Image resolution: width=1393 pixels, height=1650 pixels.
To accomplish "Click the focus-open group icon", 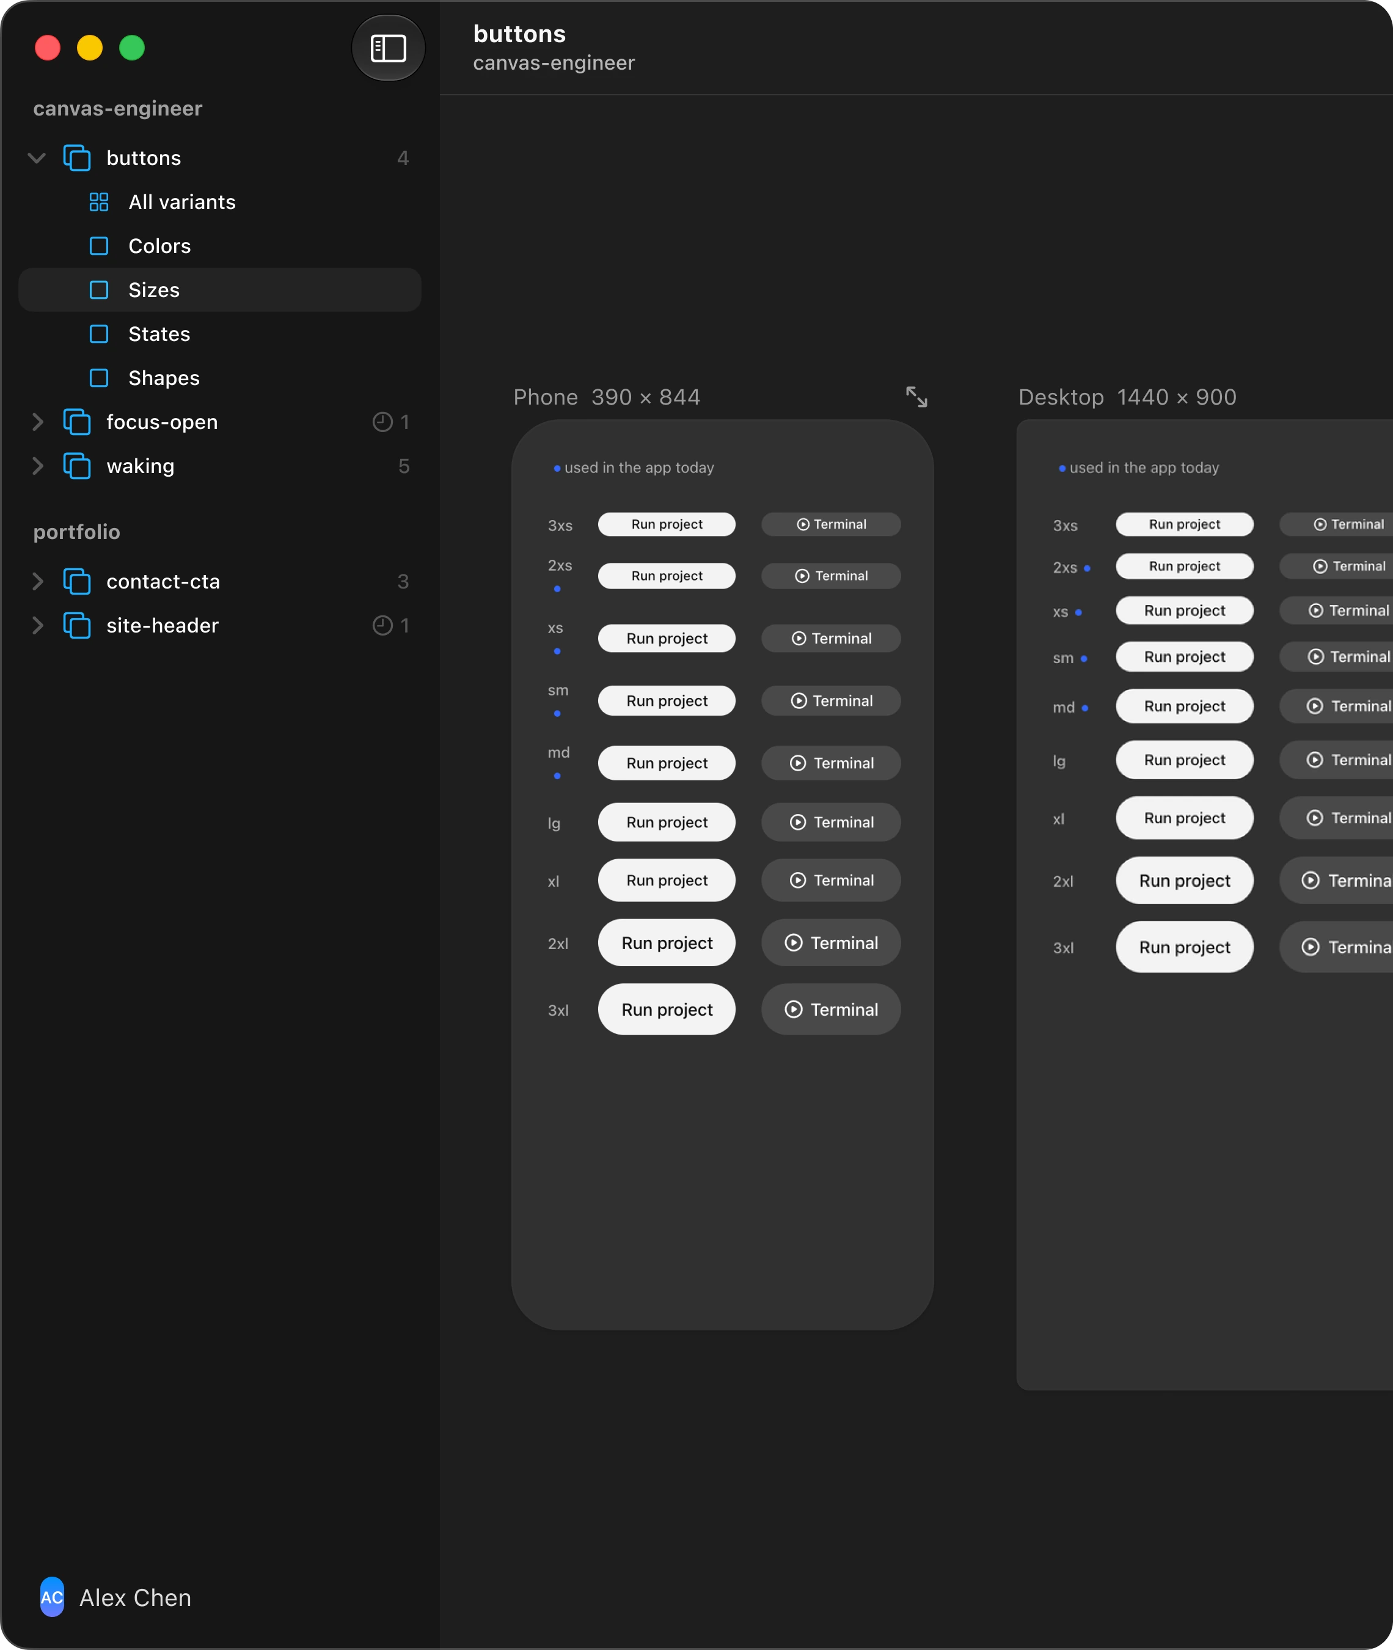I will pos(76,422).
